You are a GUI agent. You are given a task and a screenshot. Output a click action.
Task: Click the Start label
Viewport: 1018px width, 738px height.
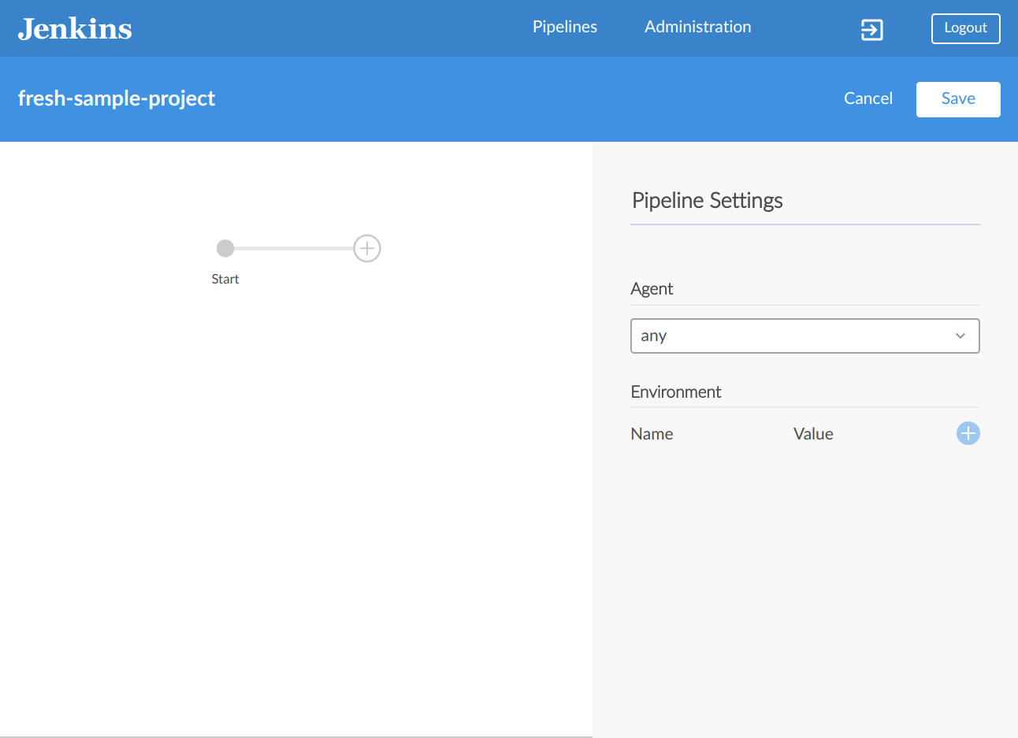225,279
